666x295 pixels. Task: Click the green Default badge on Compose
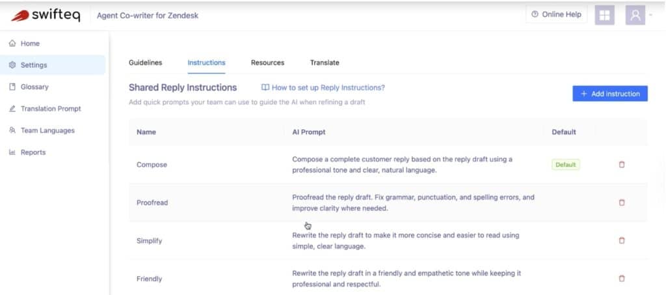[566, 165]
